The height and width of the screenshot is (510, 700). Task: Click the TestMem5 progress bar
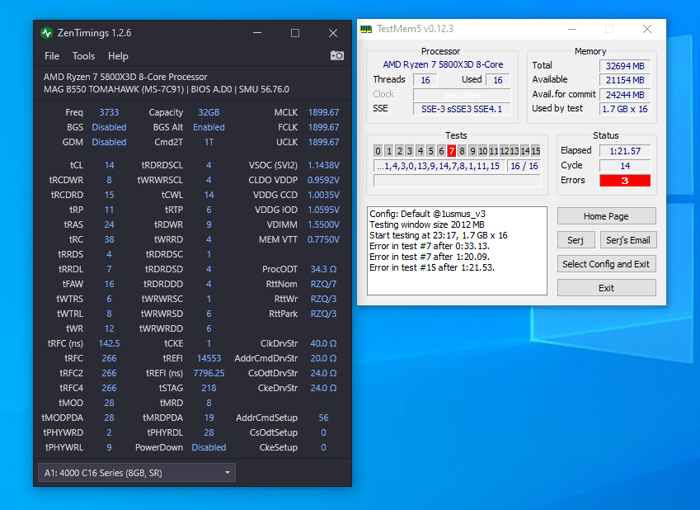tap(457, 181)
